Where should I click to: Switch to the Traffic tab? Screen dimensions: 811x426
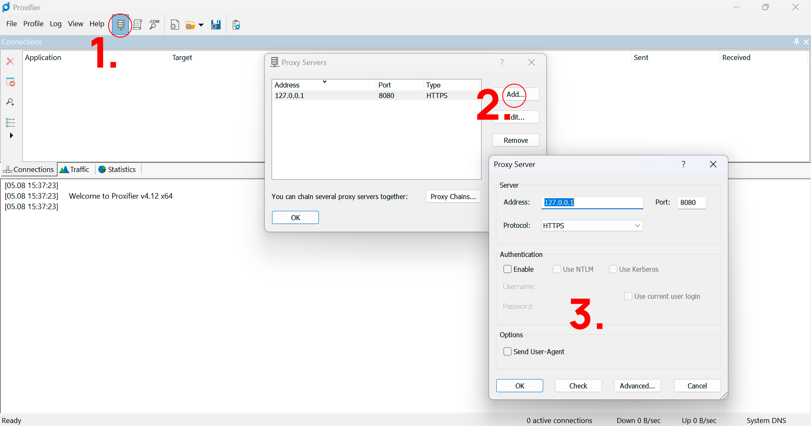click(x=75, y=169)
